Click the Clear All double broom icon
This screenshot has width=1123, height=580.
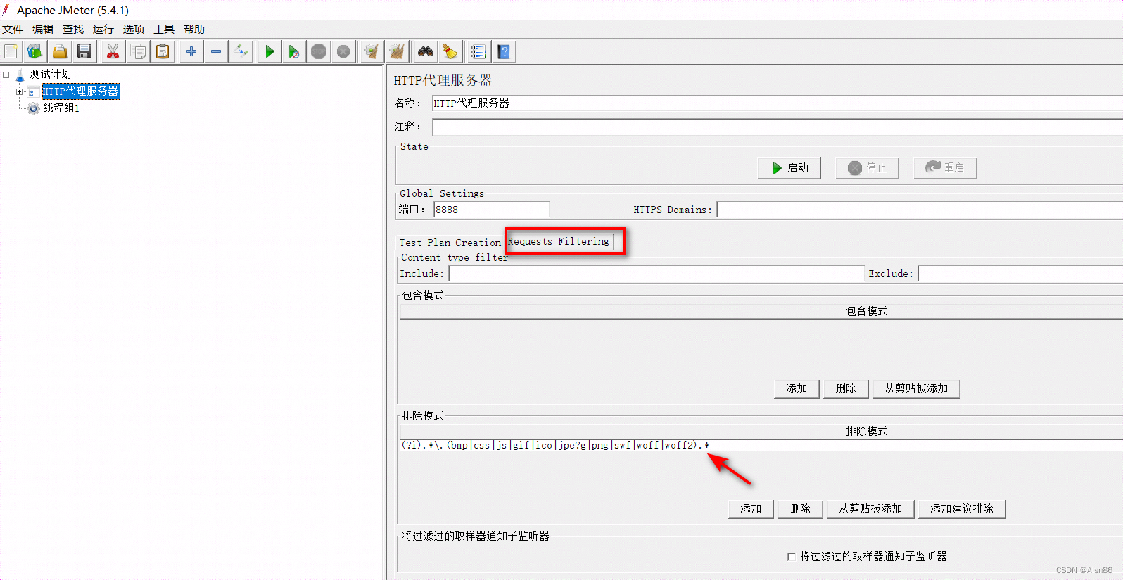pos(397,51)
